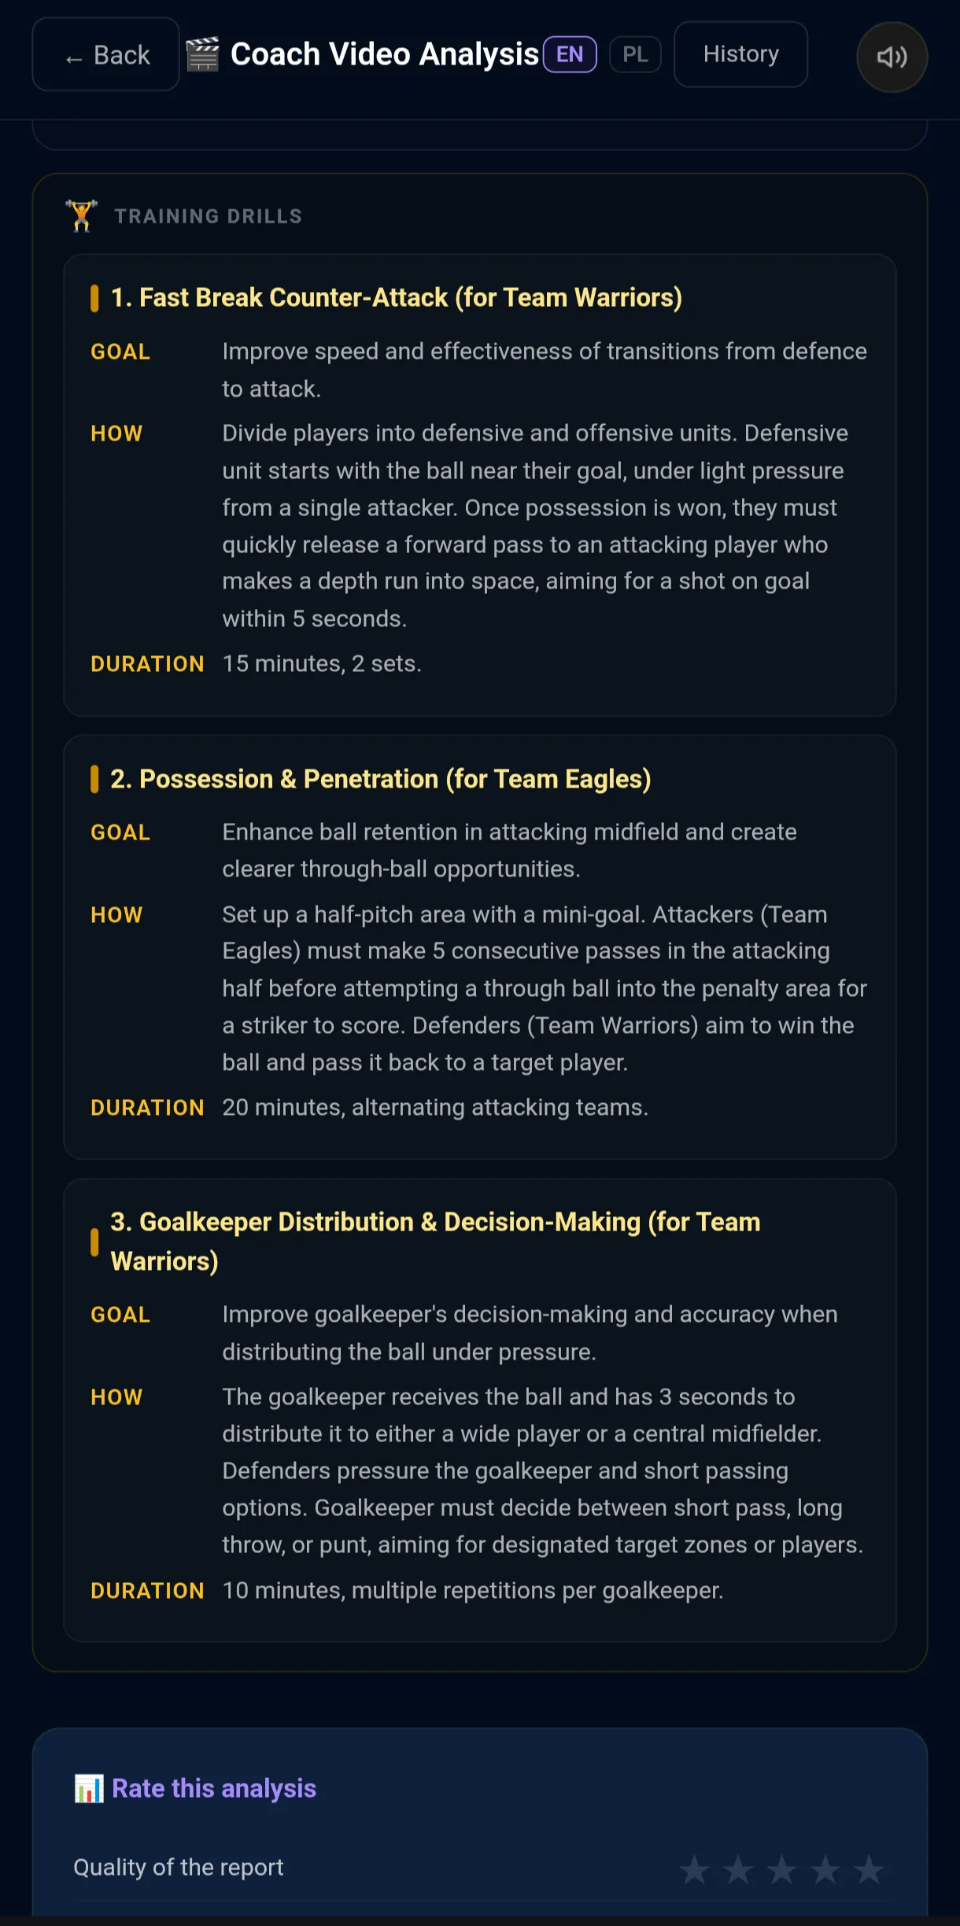
Task: Switch language to EN
Action: click(x=570, y=54)
